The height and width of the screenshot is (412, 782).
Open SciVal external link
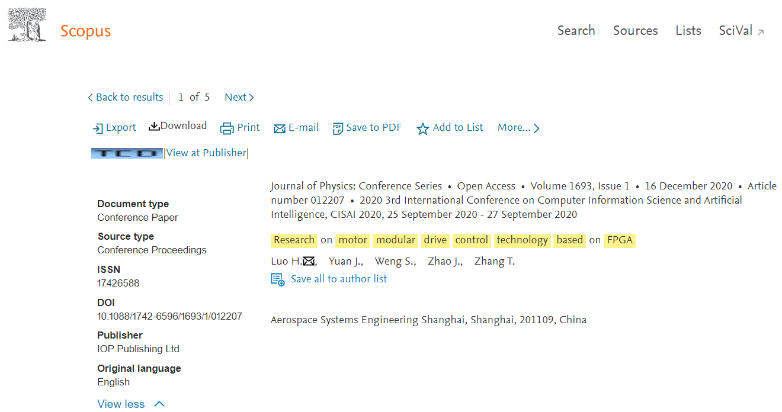(742, 31)
